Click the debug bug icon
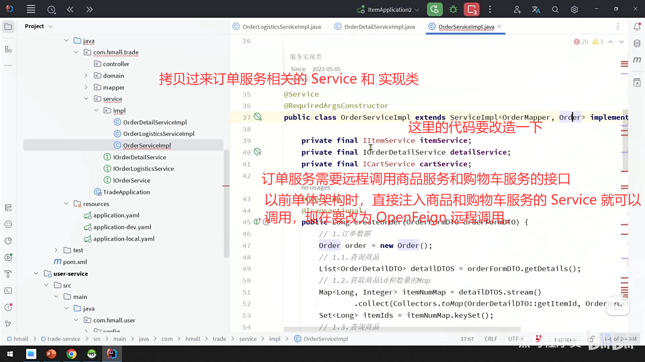The width and height of the screenshot is (645, 362). [x=453, y=9]
